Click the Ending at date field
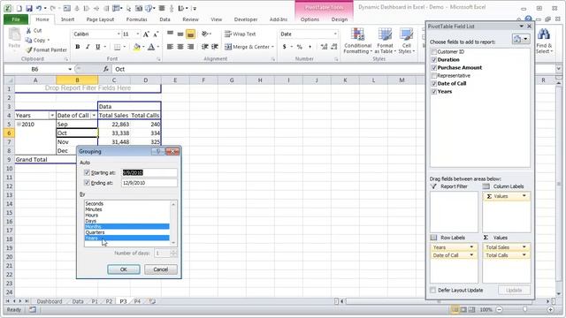Screen dimensions: 566x318 (x=149, y=183)
